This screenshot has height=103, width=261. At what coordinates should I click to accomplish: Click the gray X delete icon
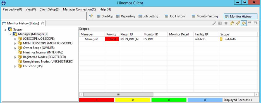tap(226, 23)
